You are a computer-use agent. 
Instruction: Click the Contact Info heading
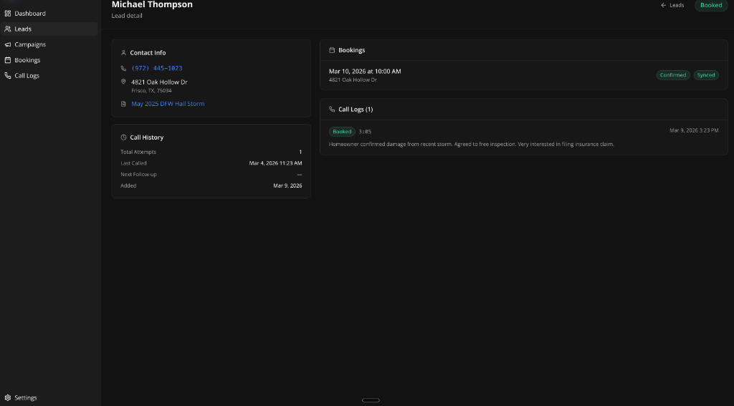[x=148, y=53]
